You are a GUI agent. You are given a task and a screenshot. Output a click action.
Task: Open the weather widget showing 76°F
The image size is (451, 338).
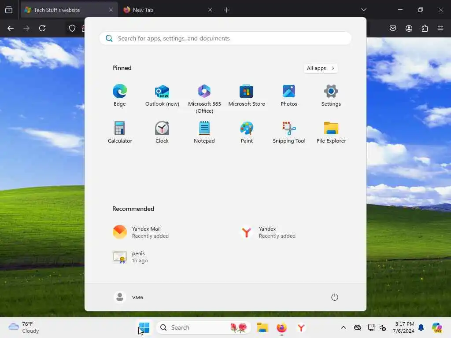click(x=24, y=327)
